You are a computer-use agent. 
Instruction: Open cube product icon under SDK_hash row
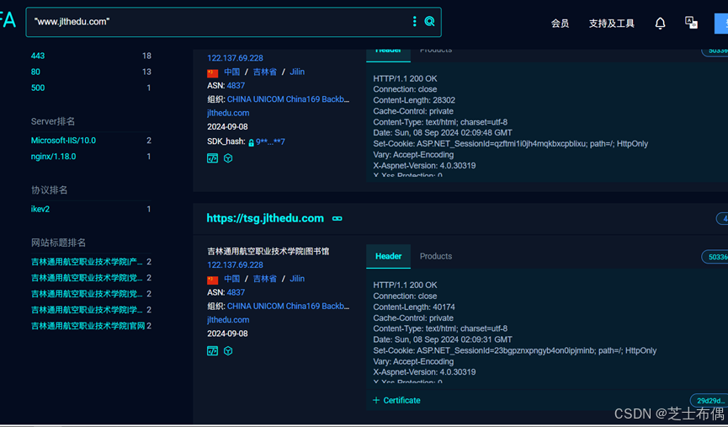(x=228, y=158)
